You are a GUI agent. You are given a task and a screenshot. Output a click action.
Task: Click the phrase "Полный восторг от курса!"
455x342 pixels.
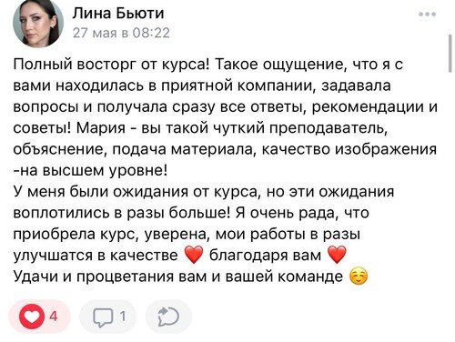point(112,65)
